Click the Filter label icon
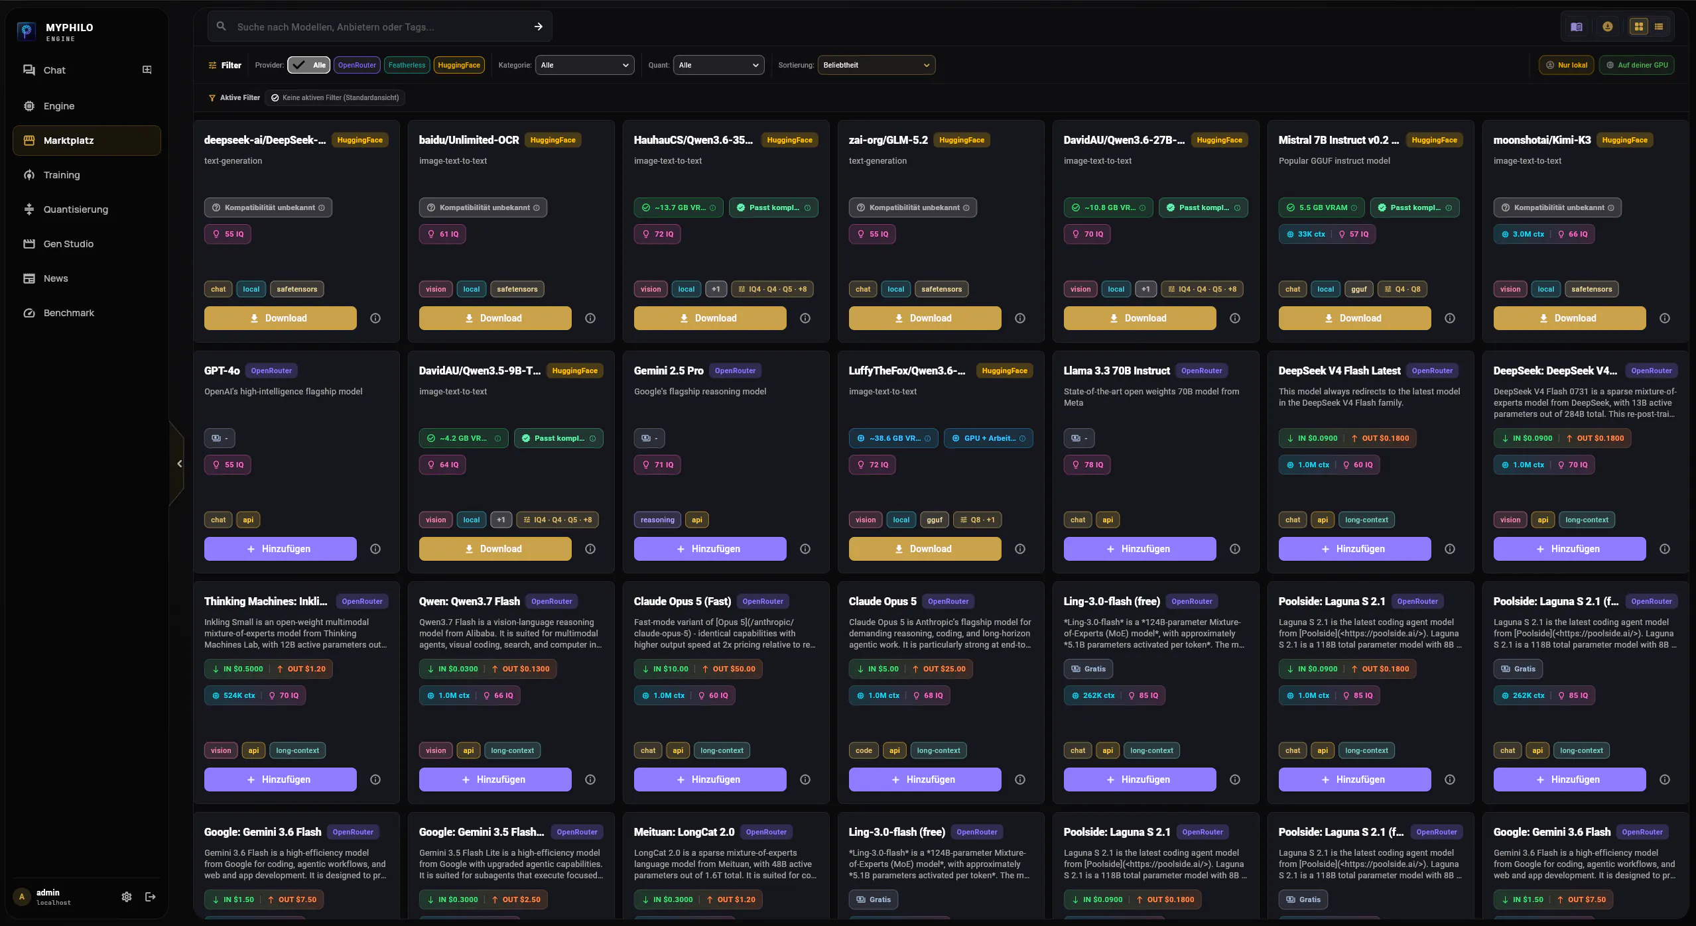This screenshot has height=926, width=1696. 212,65
